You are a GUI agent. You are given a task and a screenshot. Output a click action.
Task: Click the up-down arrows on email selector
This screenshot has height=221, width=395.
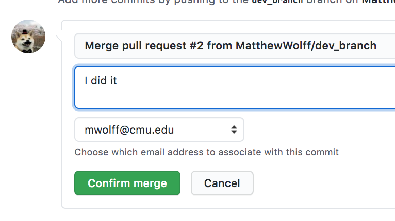point(234,130)
